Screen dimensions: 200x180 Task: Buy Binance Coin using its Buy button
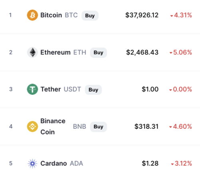(98, 127)
